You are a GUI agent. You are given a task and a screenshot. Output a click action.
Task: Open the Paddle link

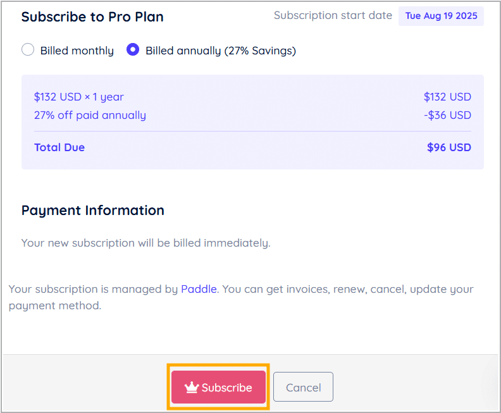[x=199, y=289]
